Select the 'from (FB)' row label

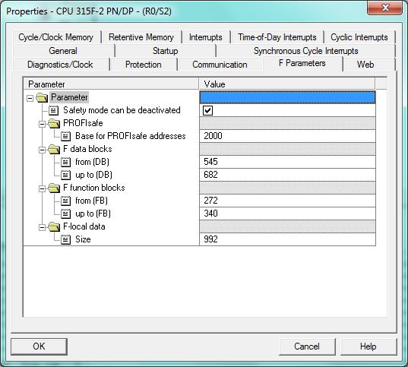[91, 201]
